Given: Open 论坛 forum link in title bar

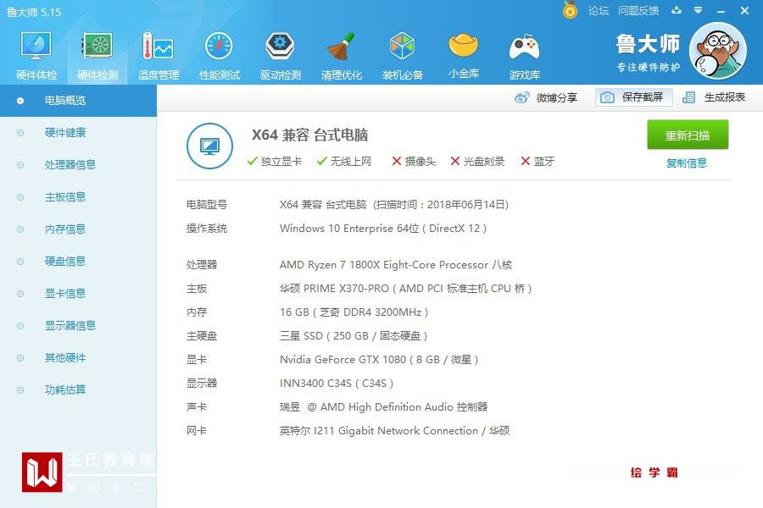Looking at the screenshot, I should click(x=598, y=11).
